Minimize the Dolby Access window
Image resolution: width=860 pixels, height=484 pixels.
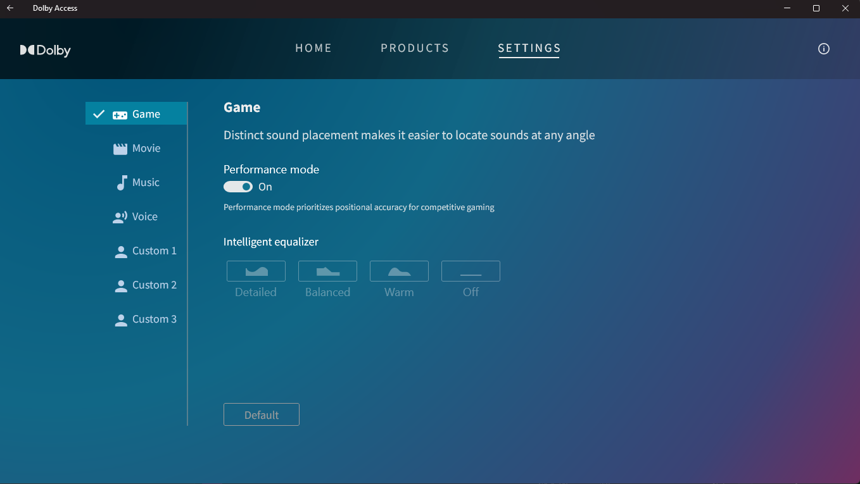787,8
